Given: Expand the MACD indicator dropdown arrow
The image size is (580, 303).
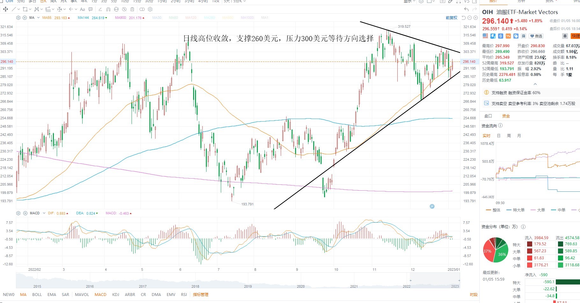Looking at the screenshot, I should [44, 213].
